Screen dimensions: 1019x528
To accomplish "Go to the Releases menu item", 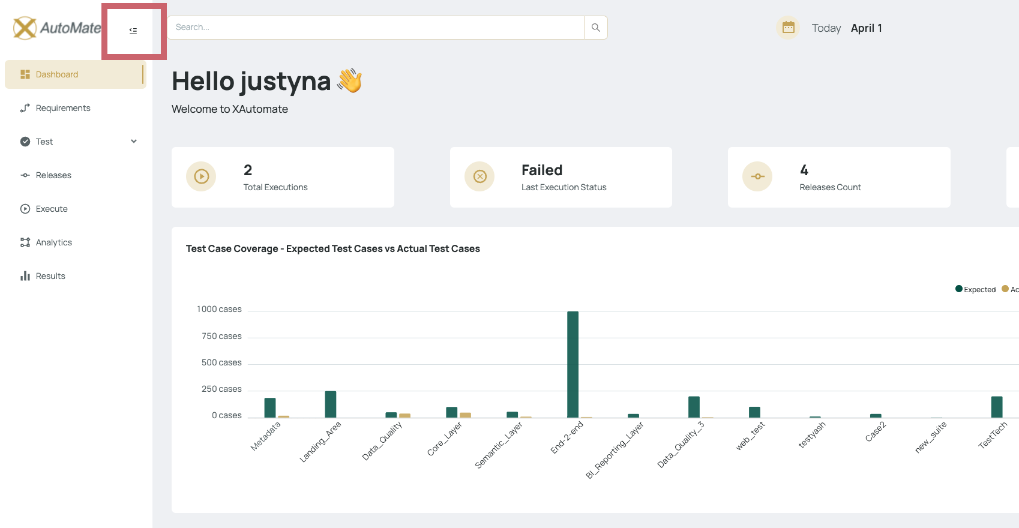I will coord(76,175).
